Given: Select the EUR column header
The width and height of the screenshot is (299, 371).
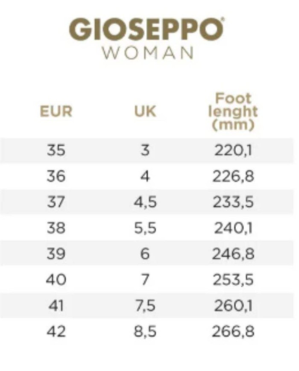Looking at the screenshot, I should click(x=56, y=111).
